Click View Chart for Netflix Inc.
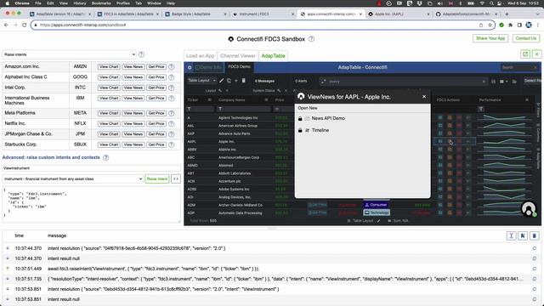Viewport: 544px width, 306px height. (109, 123)
